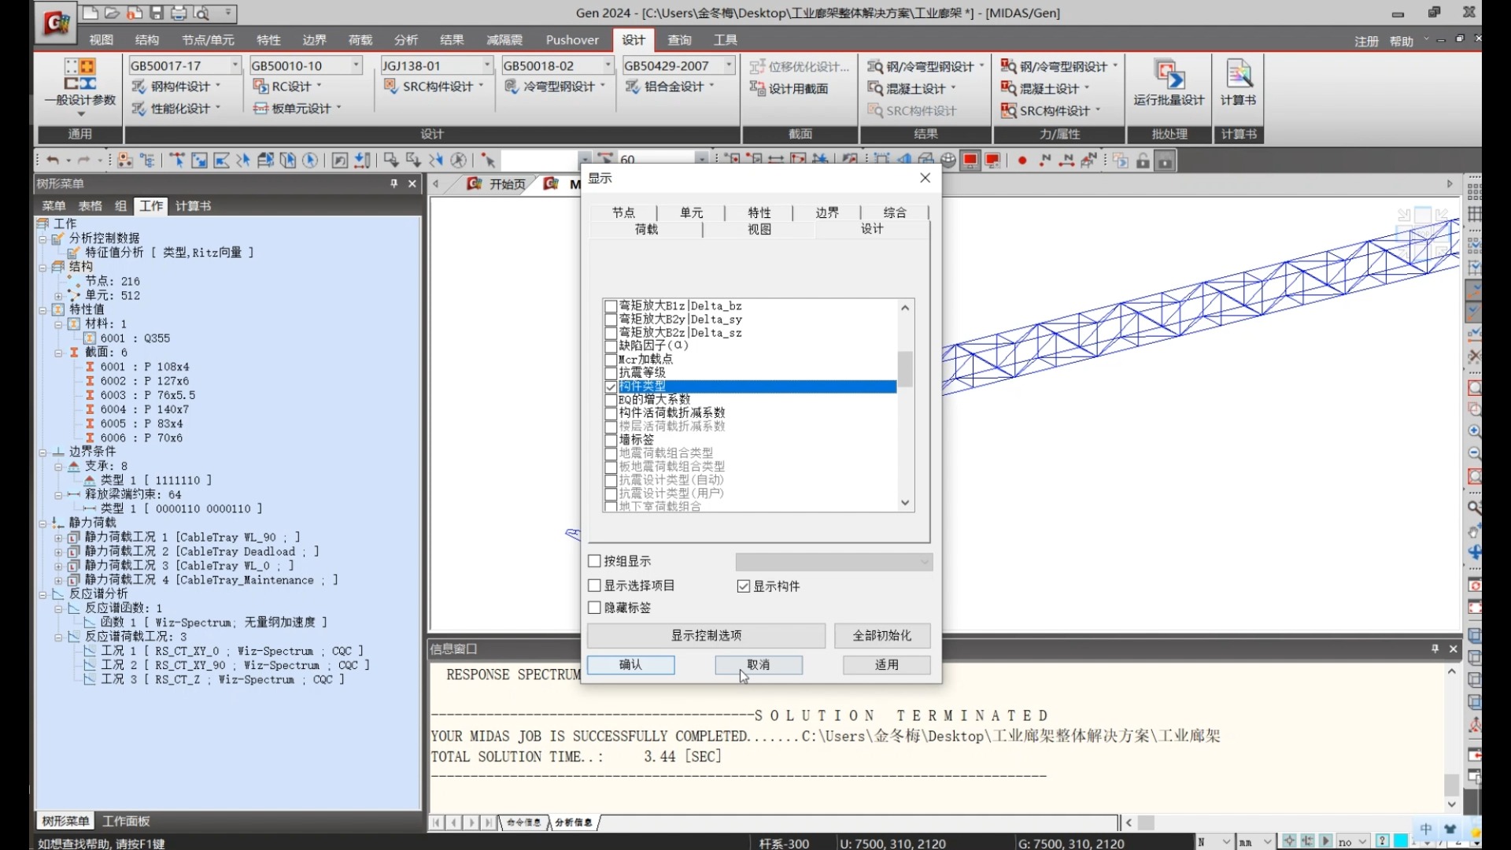
Task: Click the display list vertical scrollbar thumb
Action: (x=905, y=368)
